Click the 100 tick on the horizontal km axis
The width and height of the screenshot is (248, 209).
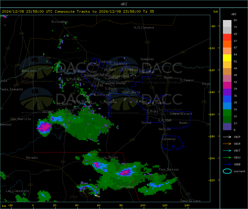(x=143, y=205)
